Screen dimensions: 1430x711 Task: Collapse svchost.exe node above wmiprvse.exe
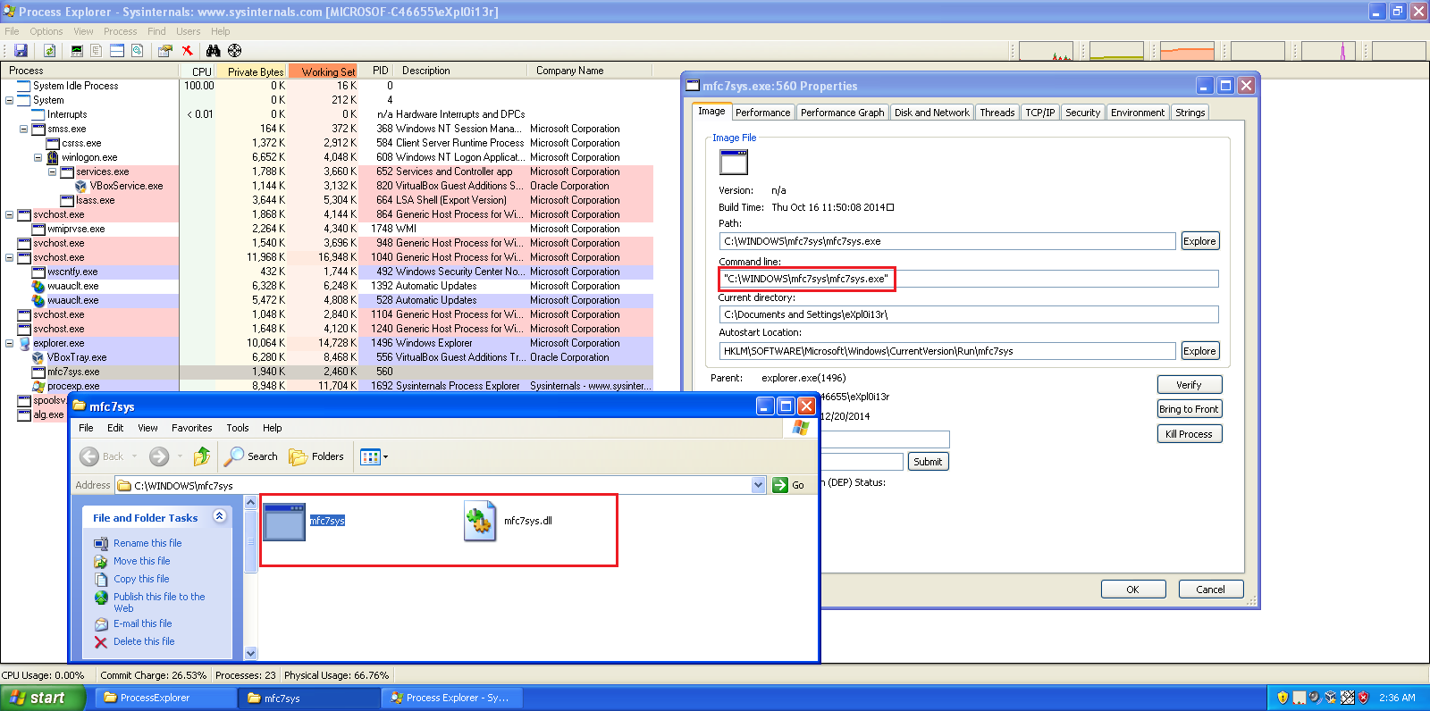(x=10, y=214)
